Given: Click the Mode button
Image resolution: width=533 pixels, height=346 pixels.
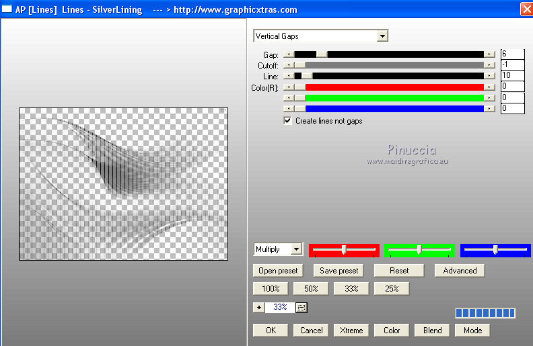Looking at the screenshot, I should pos(472,331).
